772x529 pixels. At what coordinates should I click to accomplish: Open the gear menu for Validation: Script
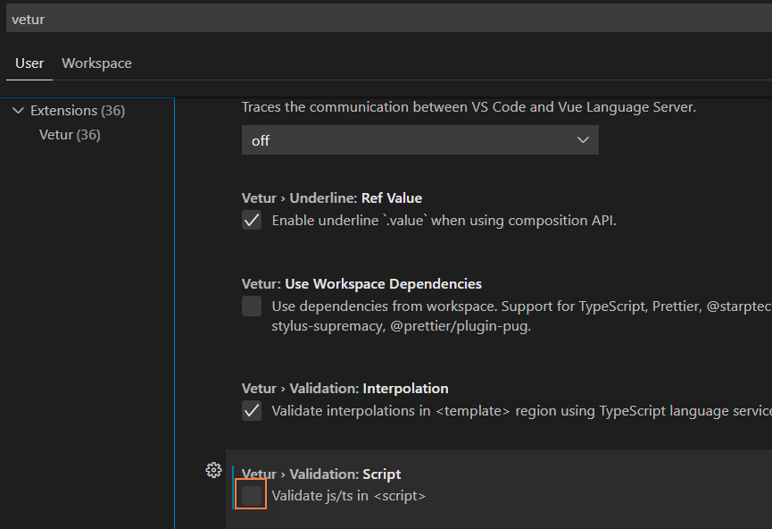point(213,470)
